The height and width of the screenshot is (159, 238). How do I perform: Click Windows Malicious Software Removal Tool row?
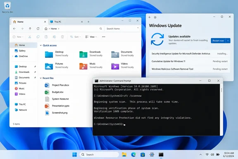(x=190, y=69)
